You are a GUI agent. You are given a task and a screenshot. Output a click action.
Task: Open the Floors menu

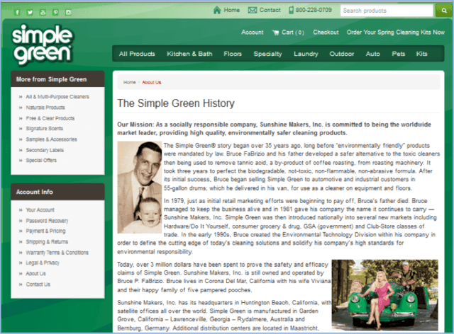tap(233, 54)
